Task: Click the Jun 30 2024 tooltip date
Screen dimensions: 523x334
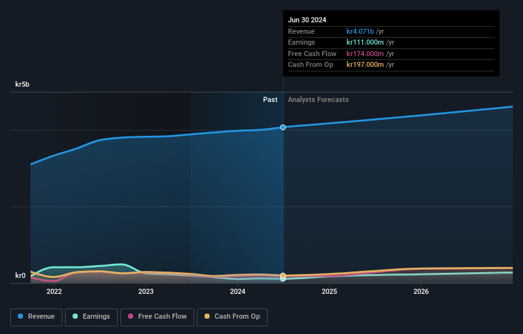Action: pyautogui.click(x=307, y=20)
